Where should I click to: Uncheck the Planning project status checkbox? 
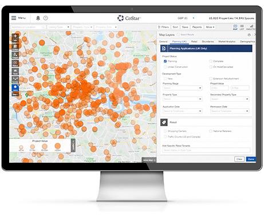coord(166,61)
